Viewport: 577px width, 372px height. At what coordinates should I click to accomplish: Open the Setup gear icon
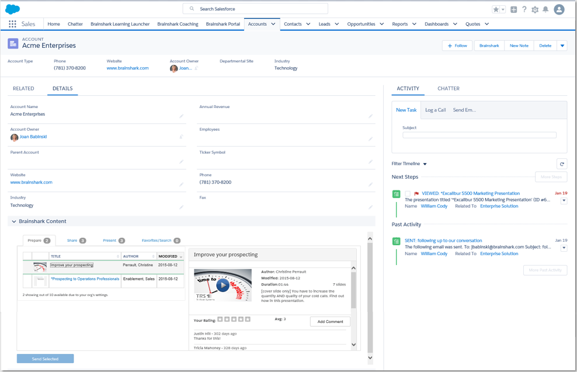535,9
